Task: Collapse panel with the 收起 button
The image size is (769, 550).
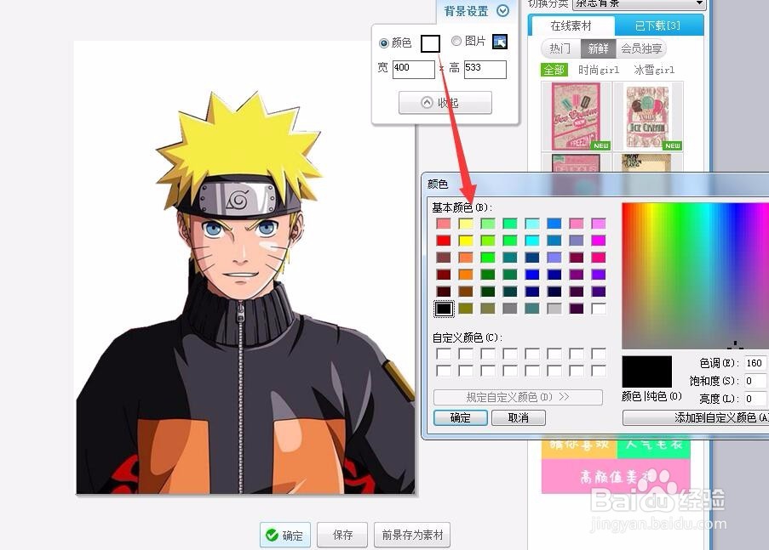Action: click(445, 102)
